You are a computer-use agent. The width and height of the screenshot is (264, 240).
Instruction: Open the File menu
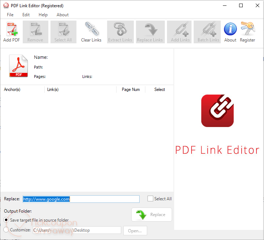click(10, 15)
